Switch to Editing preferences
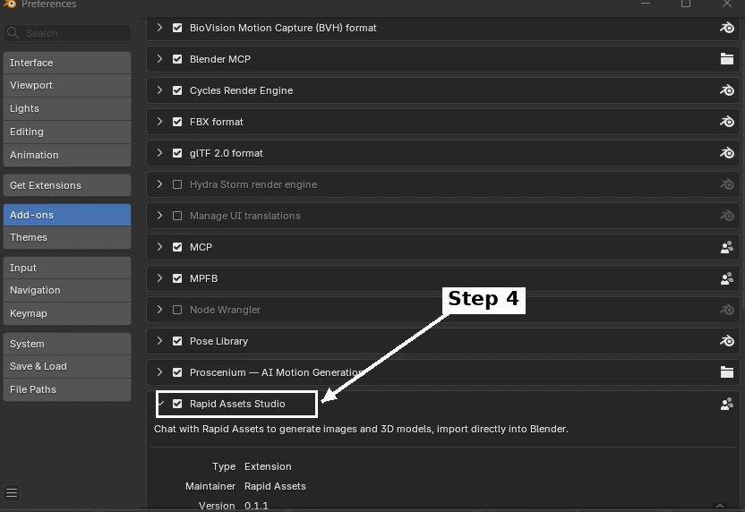This screenshot has height=512, width=745. (67, 132)
